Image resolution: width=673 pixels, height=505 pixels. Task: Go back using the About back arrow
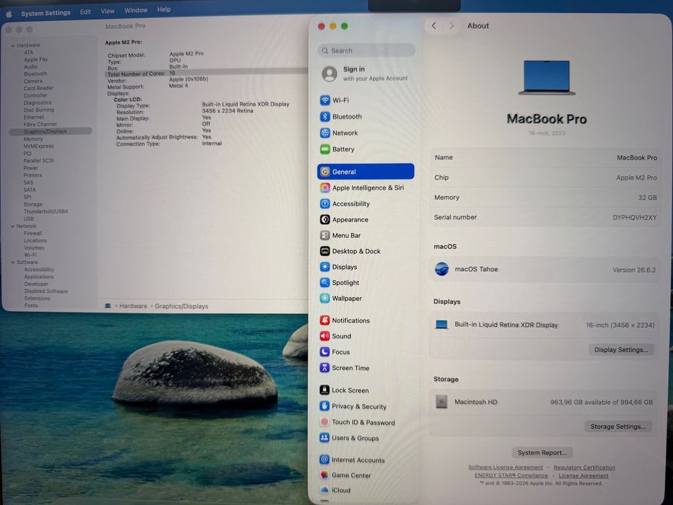coord(434,26)
